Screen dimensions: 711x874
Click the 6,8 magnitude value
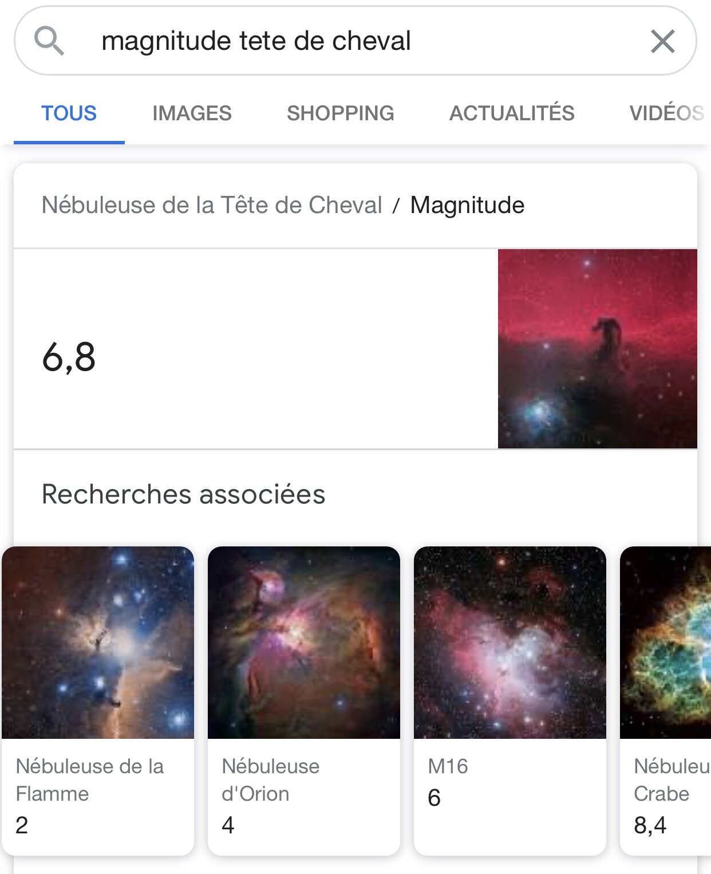[x=69, y=357]
